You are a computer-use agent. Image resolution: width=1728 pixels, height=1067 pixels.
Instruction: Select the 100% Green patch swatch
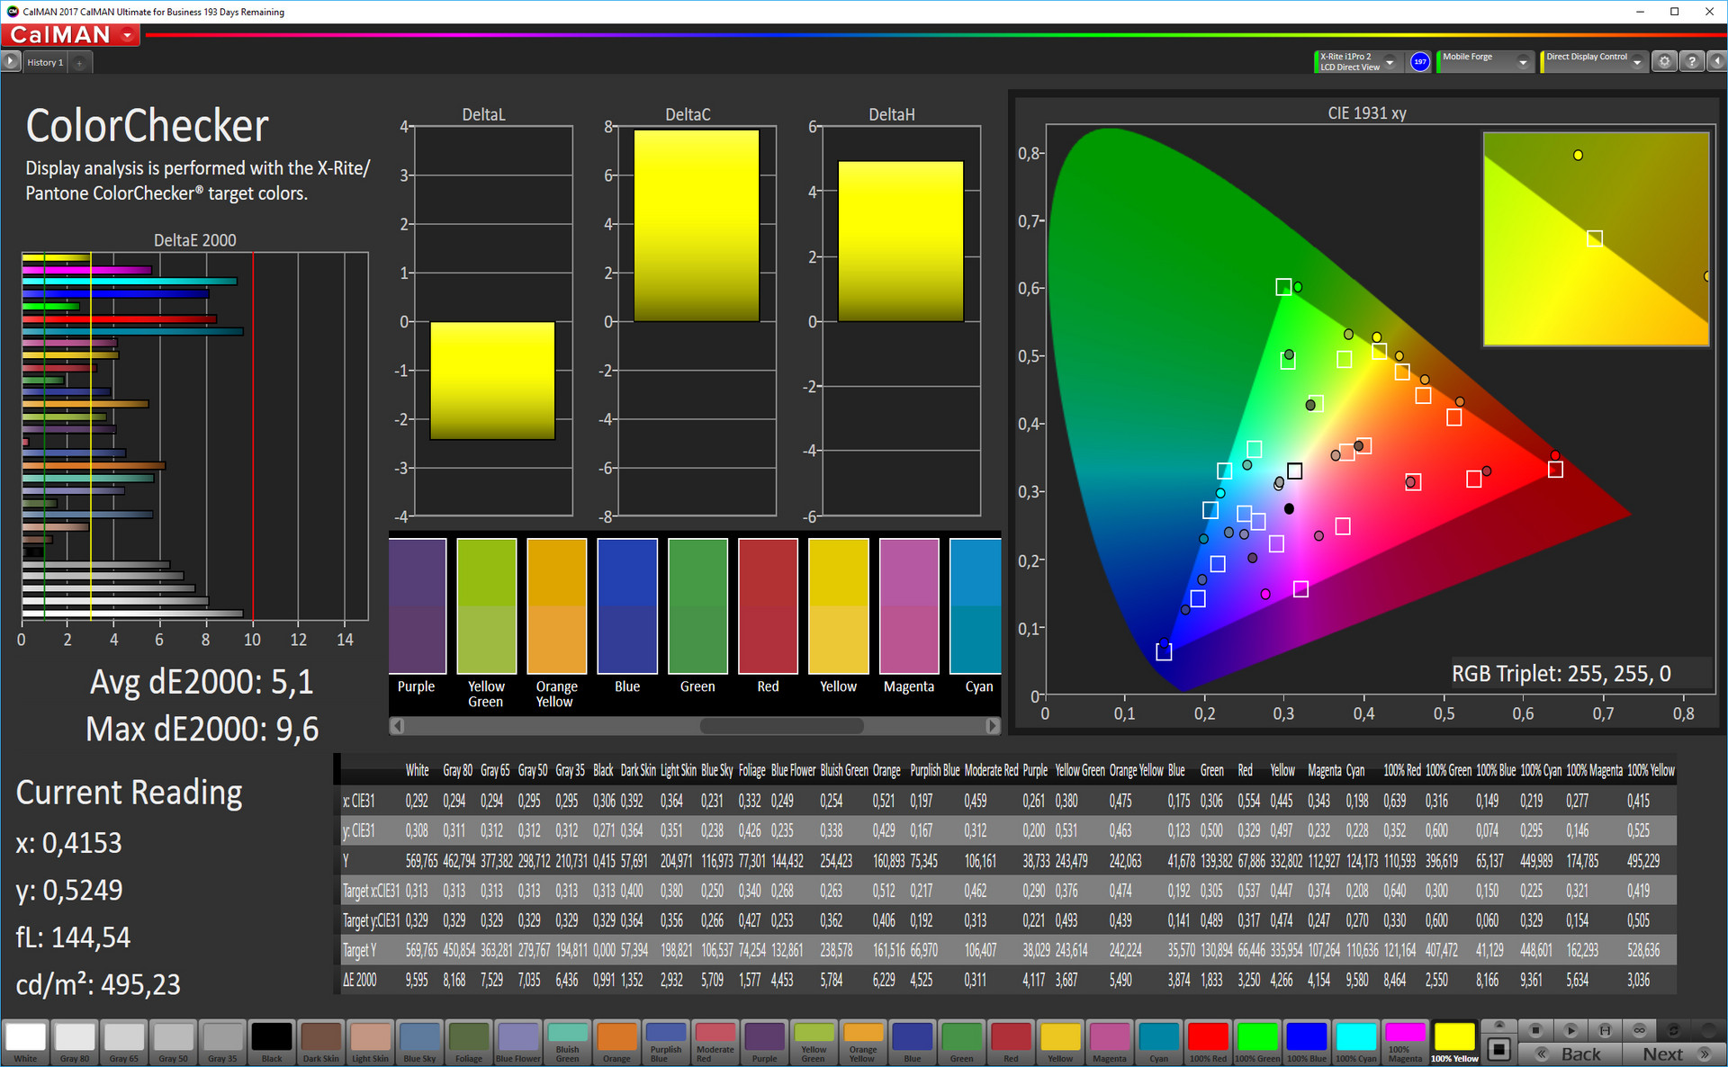click(1257, 1042)
